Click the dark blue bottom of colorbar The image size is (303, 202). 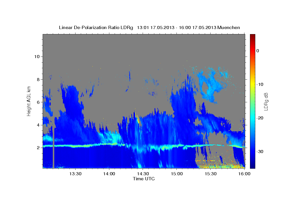click(x=252, y=167)
